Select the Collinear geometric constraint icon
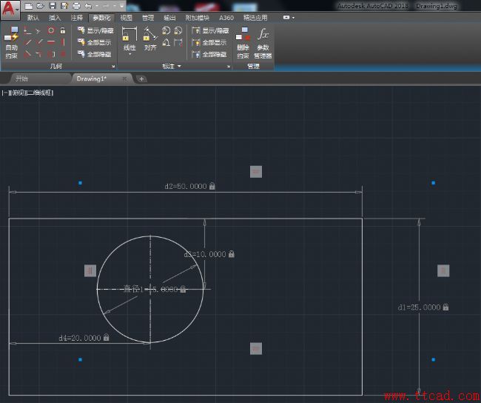 point(38,30)
